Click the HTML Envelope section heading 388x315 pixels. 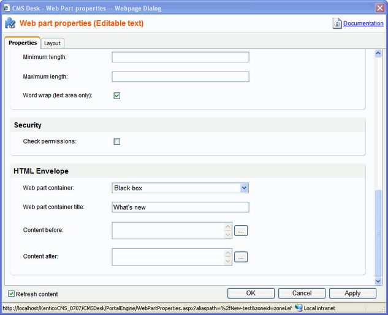pos(41,171)
